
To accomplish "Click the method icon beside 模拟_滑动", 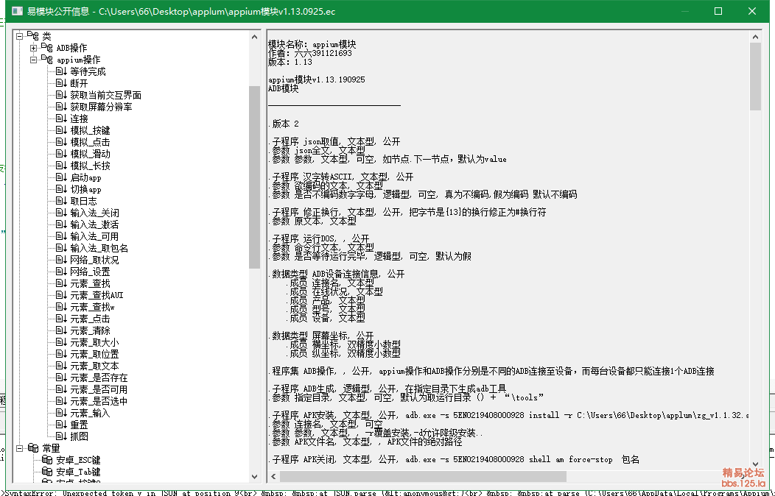I will (x=61, y=154).
